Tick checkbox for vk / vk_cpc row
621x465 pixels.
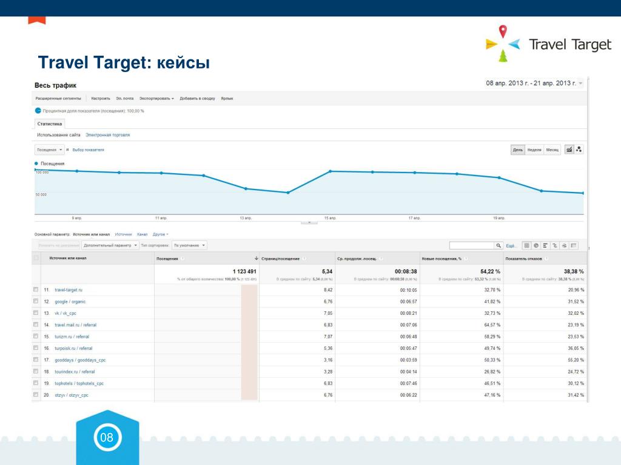(x=36, y=313)
